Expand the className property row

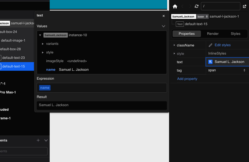click(x=174, y=45)
